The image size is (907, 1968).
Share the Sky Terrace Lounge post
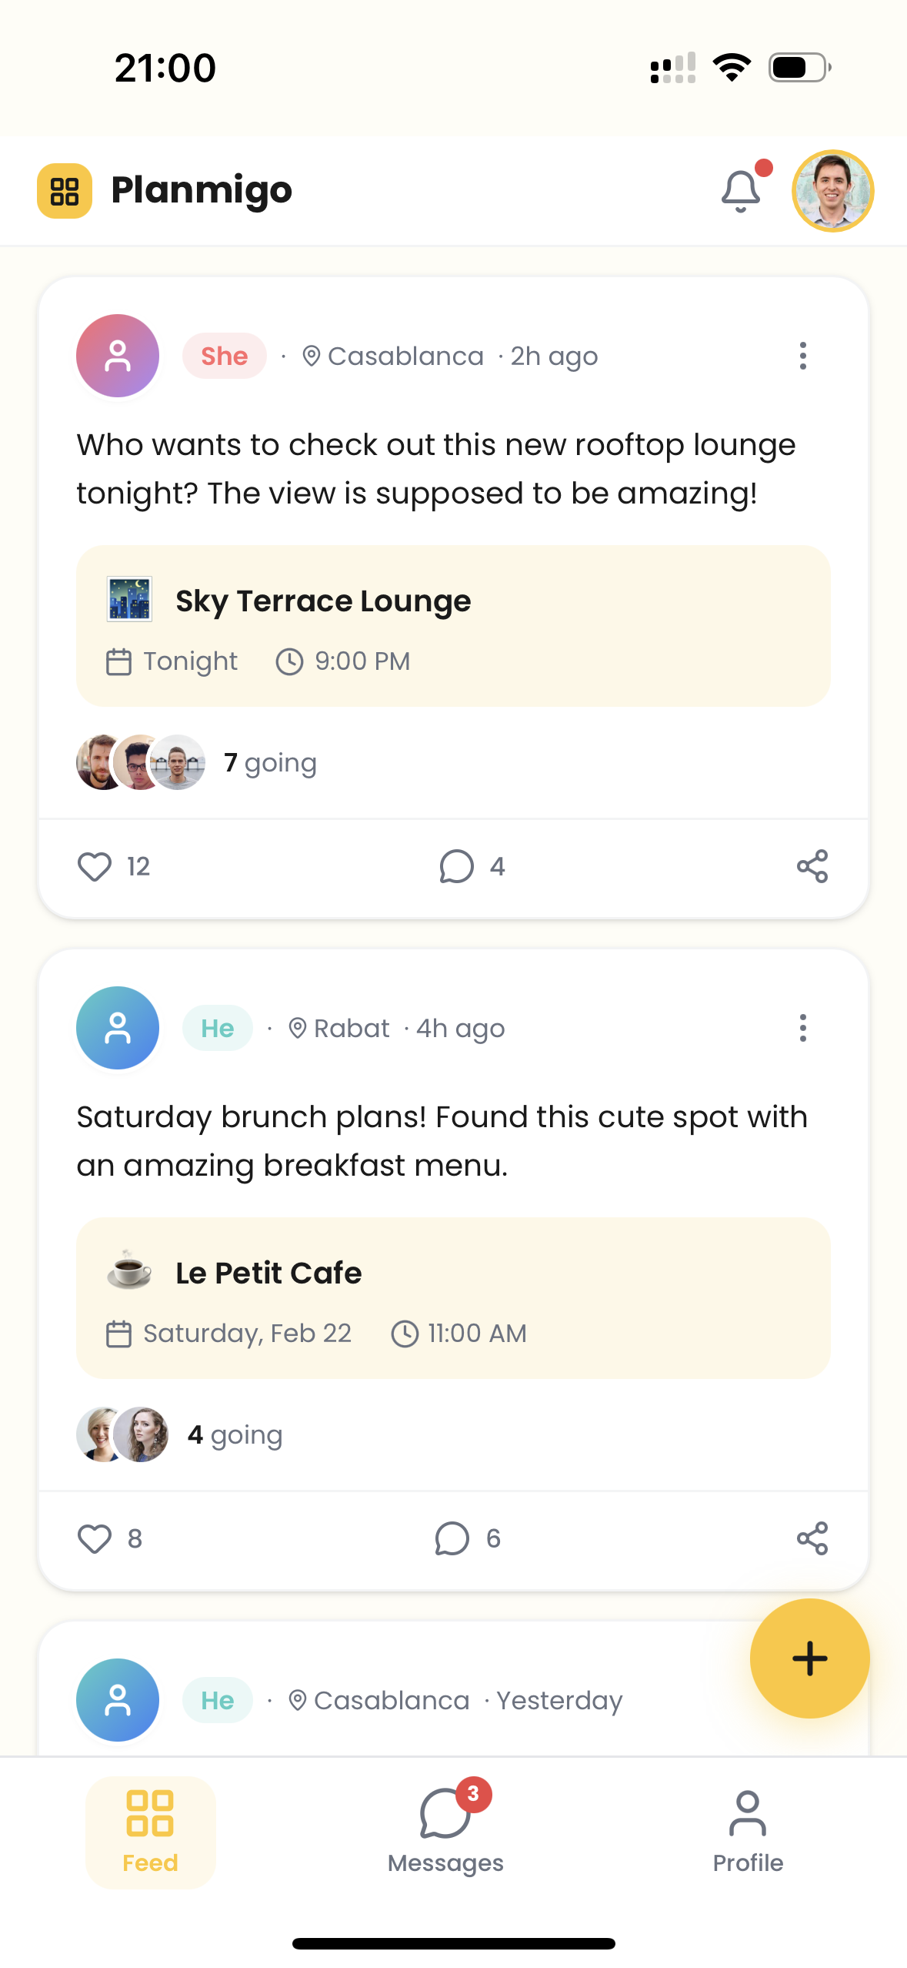[x=812, y=866]
